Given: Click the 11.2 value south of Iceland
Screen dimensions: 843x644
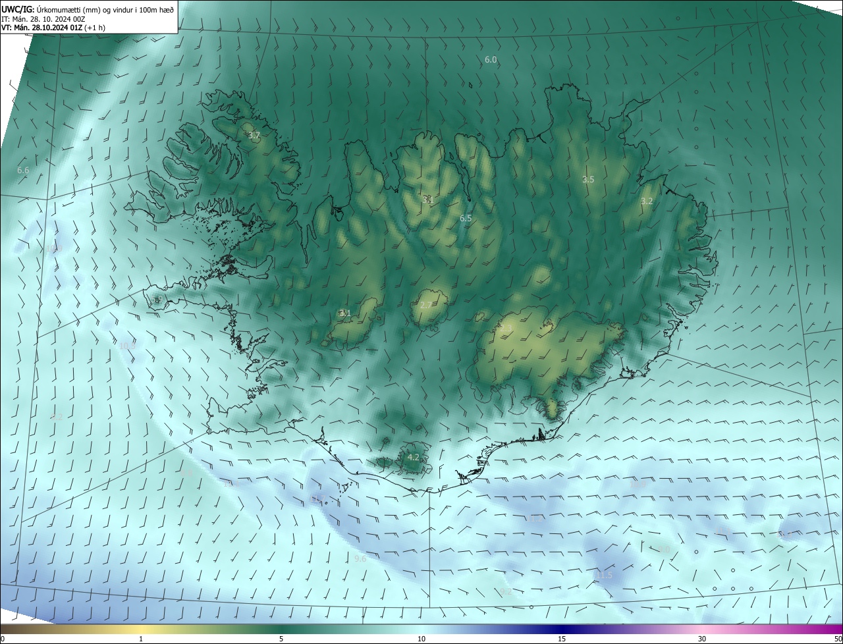Looking at the screenshot, I should (x=535, y=519).
